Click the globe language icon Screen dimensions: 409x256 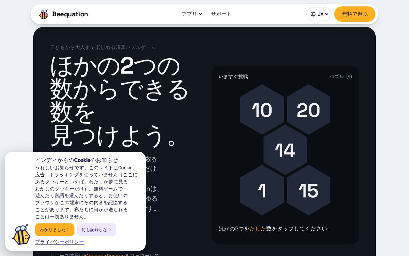313,14
